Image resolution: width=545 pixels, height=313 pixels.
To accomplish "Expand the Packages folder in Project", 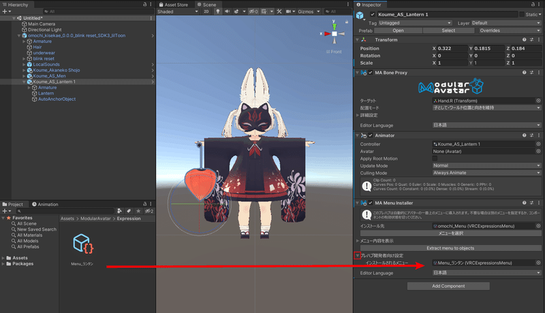I will coord(3,264).
